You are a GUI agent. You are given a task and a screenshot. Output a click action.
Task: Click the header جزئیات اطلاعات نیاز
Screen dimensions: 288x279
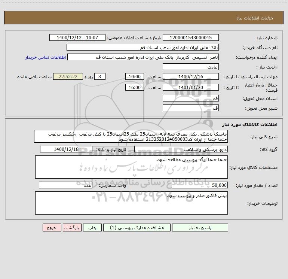click(x=255, y=18)
